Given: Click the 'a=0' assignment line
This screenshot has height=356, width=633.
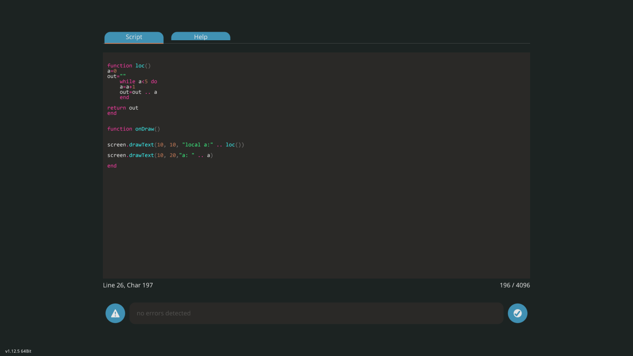Looking at the screenshot, I should point(112,71).
